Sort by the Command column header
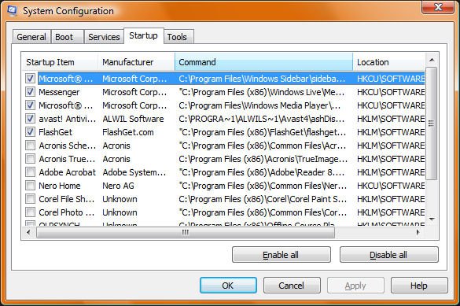The width and height of the screenshot is (460, 306). pyautogui.click(x=263, y=62)
